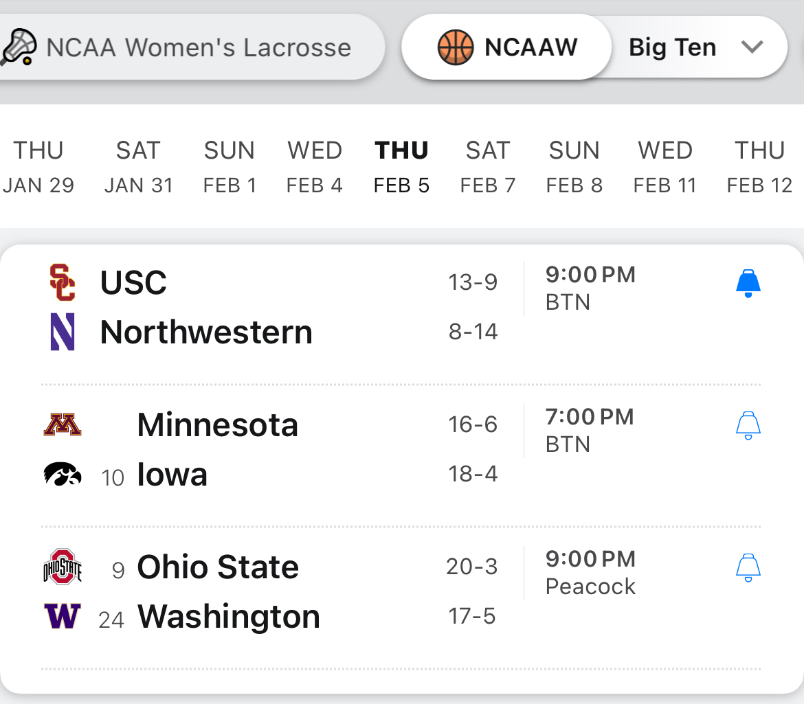Open the Iowa team name link
Viewport: 804px width, 704px height.
pos(172,475)
